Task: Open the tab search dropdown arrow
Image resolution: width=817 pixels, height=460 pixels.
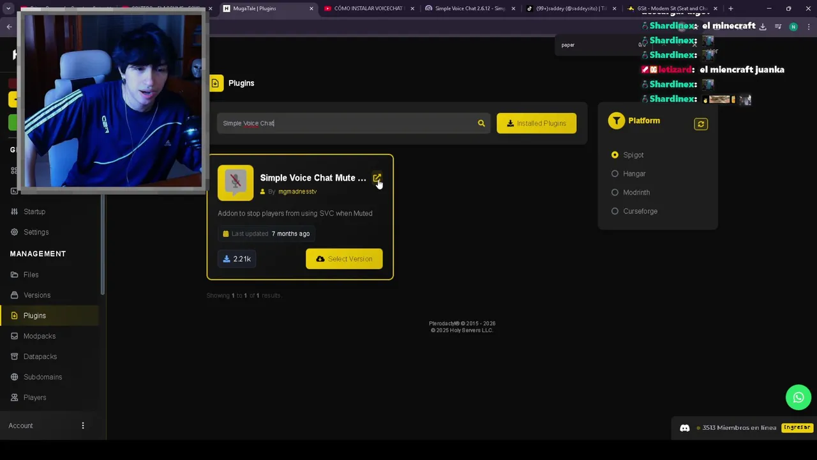Action: [x=8, y=8]
